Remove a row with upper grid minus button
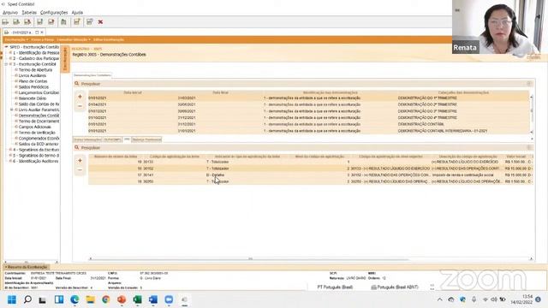Viewport: 548px width, 308px height. tap(80, 106)
